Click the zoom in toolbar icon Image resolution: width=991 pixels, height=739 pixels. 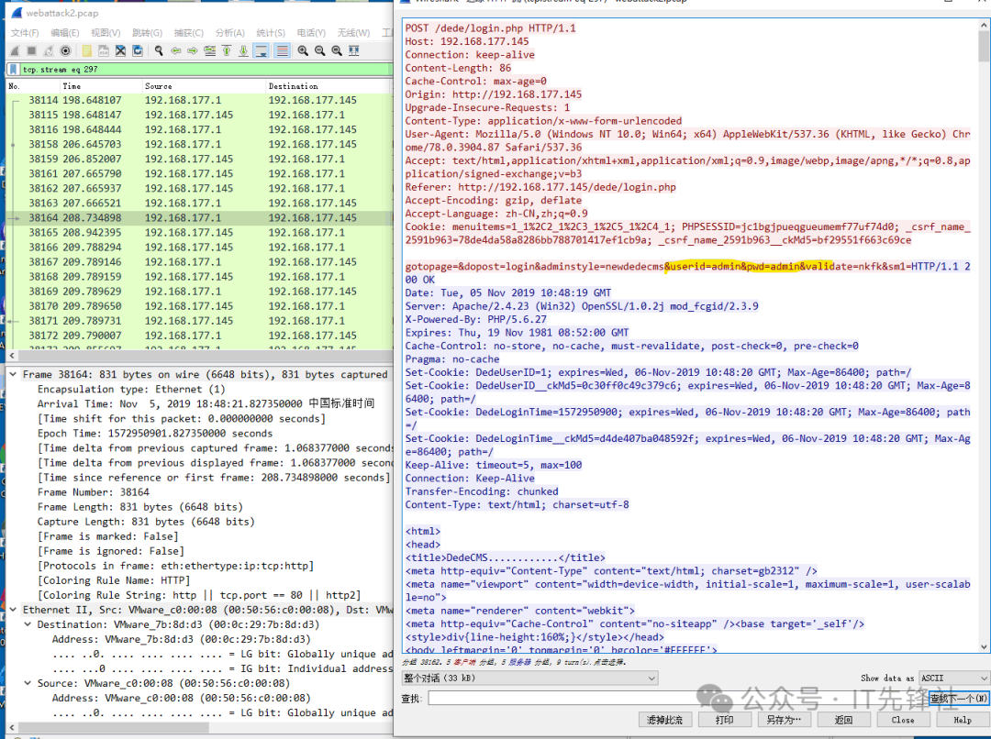(301, 50)
